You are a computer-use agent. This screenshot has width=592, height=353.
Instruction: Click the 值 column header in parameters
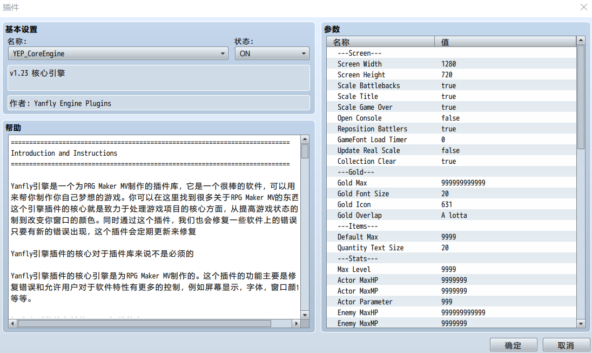[506, 42]
